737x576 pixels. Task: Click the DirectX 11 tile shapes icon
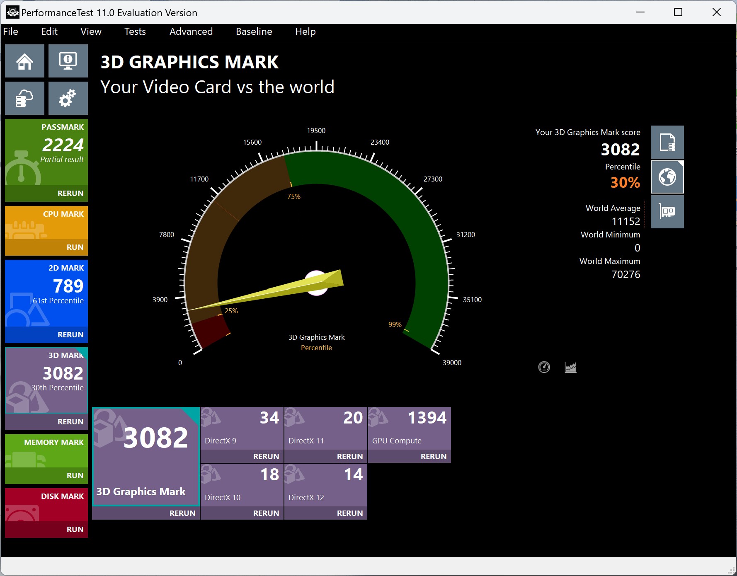tap(294, 417)
